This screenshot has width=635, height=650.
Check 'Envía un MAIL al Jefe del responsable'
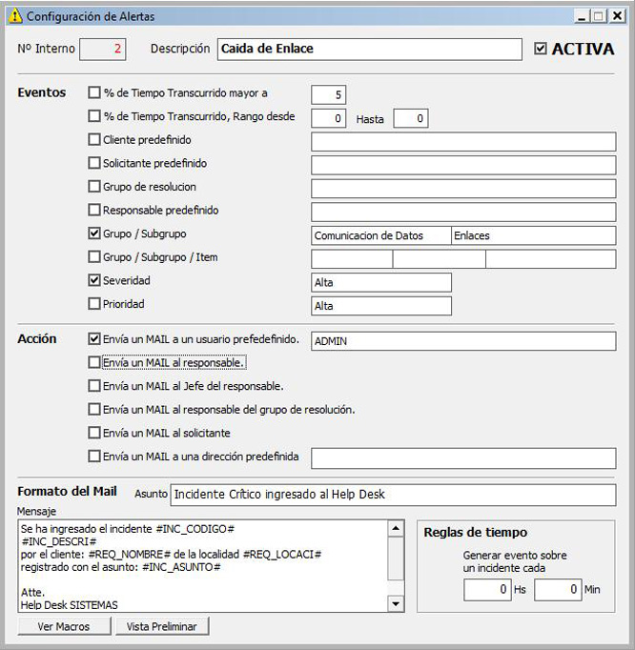tap(94, 386)
